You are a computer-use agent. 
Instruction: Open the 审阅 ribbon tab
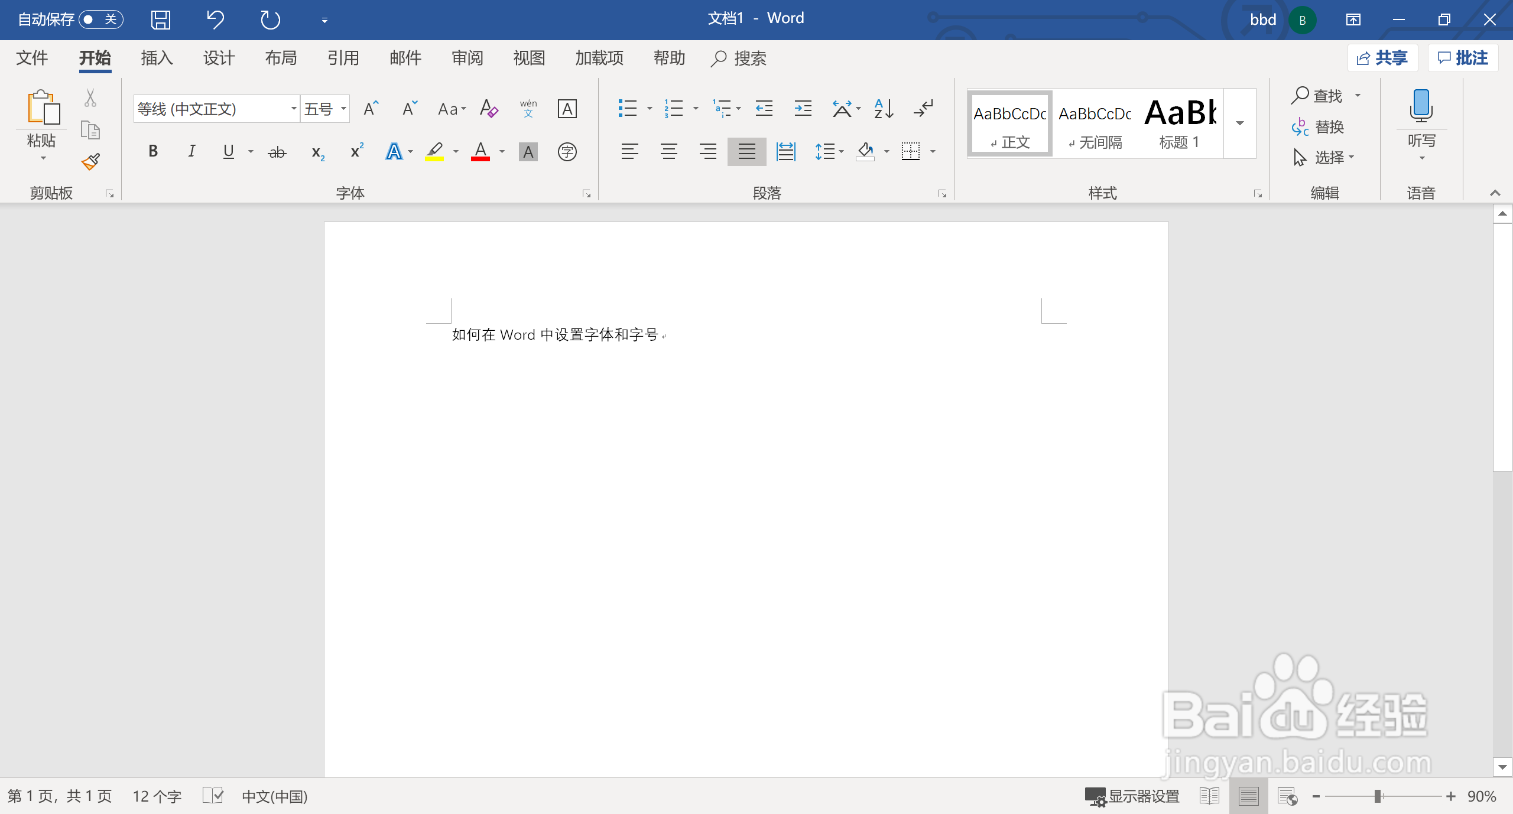466,58
